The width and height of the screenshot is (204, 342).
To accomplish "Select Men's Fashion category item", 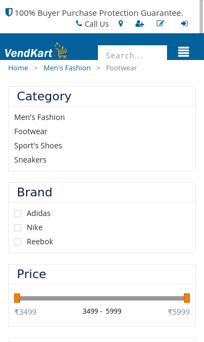I will tap(39, 117).
